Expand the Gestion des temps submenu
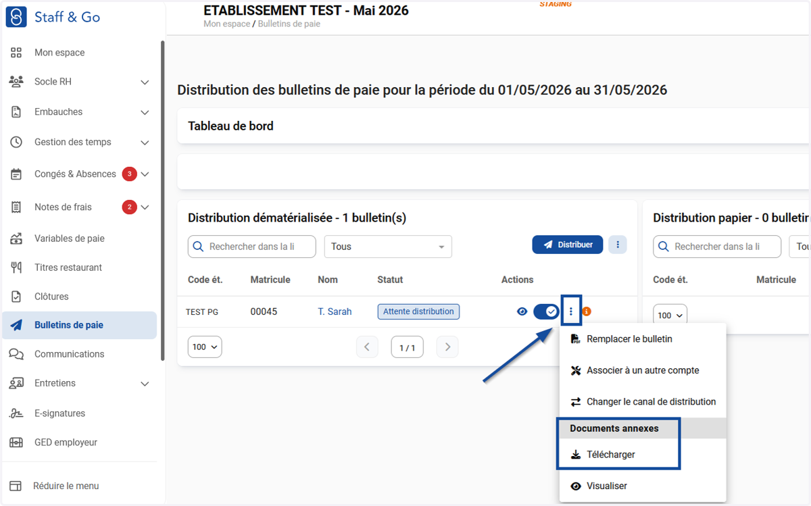Viewport: 811px width, 506px height. pyautogui.click(x=145, y=143)
